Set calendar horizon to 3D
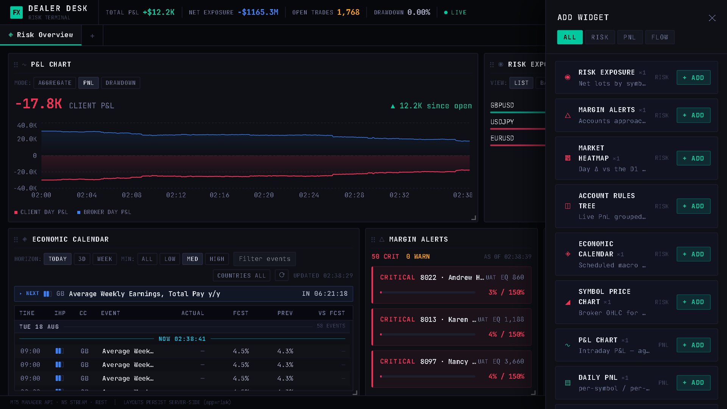The image size is (727, 409). coord(82,259)
